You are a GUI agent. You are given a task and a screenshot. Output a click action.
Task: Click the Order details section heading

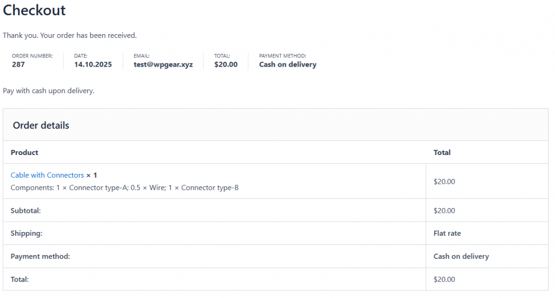41,125
